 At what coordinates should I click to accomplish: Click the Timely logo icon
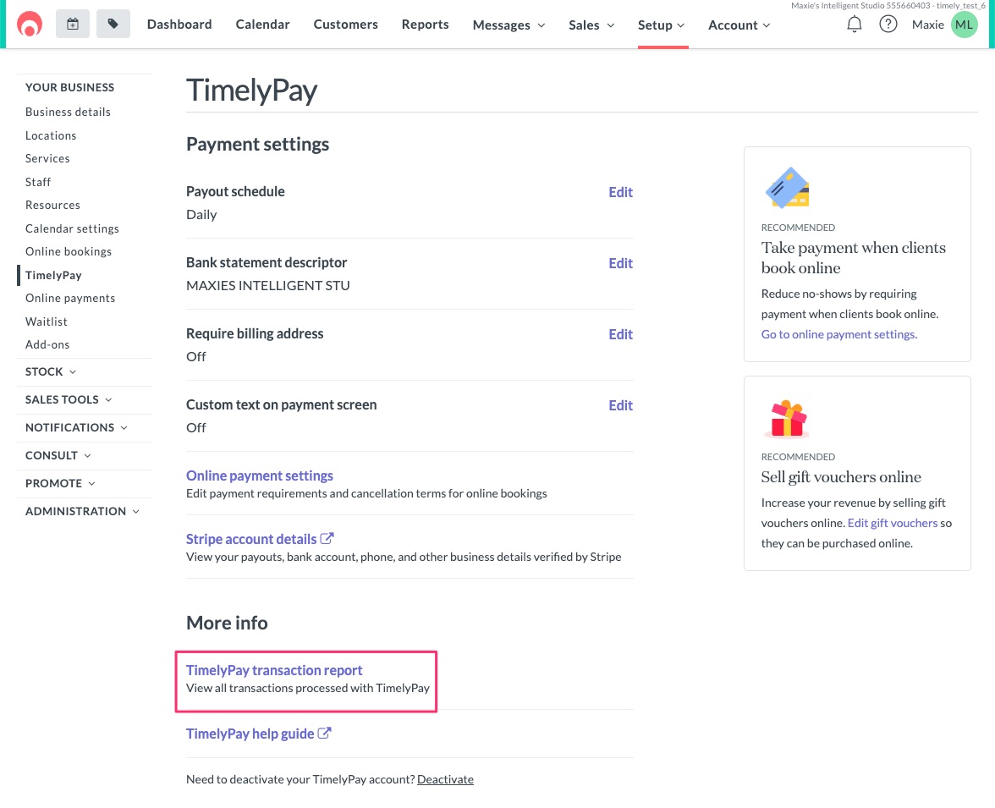(29, 25)
